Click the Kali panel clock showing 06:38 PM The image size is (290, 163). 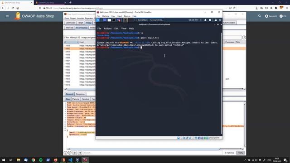(x=193, y=20)
